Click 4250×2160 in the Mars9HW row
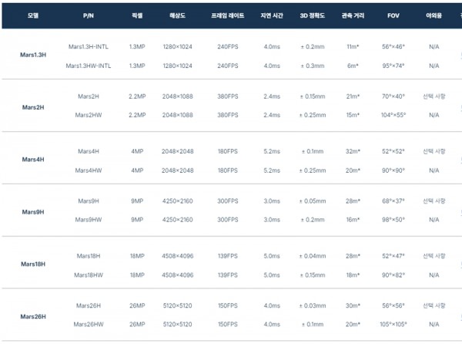Image resolution: width=462 pixels, height=344 pixels. click(177, 220)
